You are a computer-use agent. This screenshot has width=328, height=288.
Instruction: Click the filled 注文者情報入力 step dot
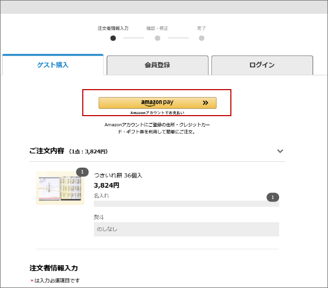113,38
